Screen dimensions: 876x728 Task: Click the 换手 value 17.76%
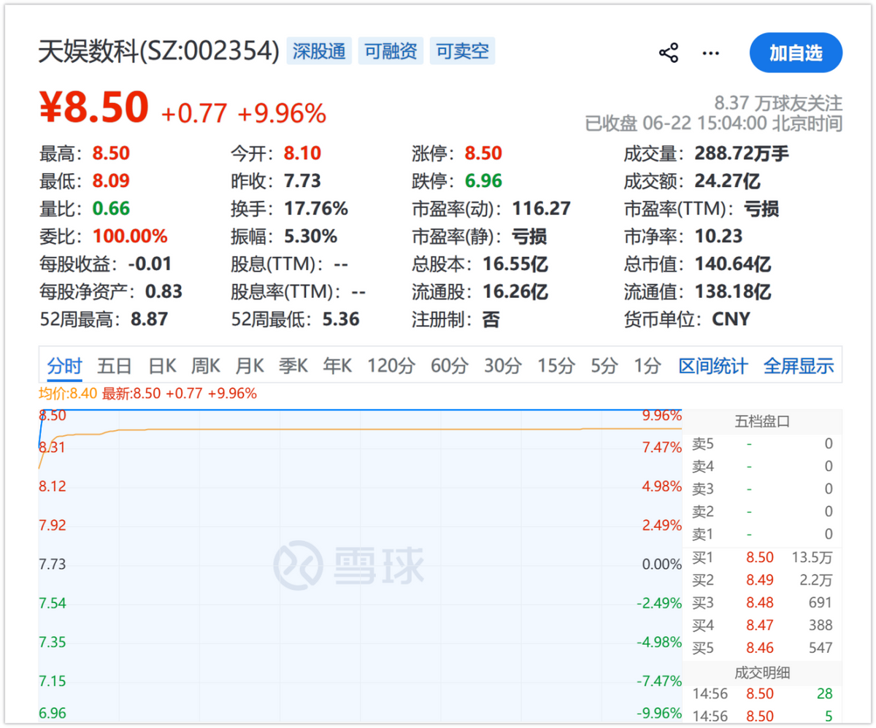coord(316,209)
